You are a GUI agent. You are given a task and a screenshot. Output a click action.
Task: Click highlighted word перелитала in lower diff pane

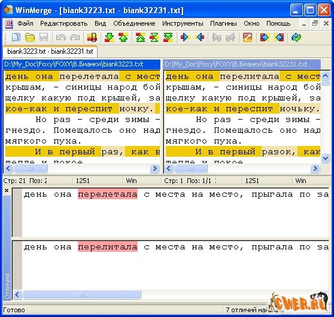coord(108,247)
